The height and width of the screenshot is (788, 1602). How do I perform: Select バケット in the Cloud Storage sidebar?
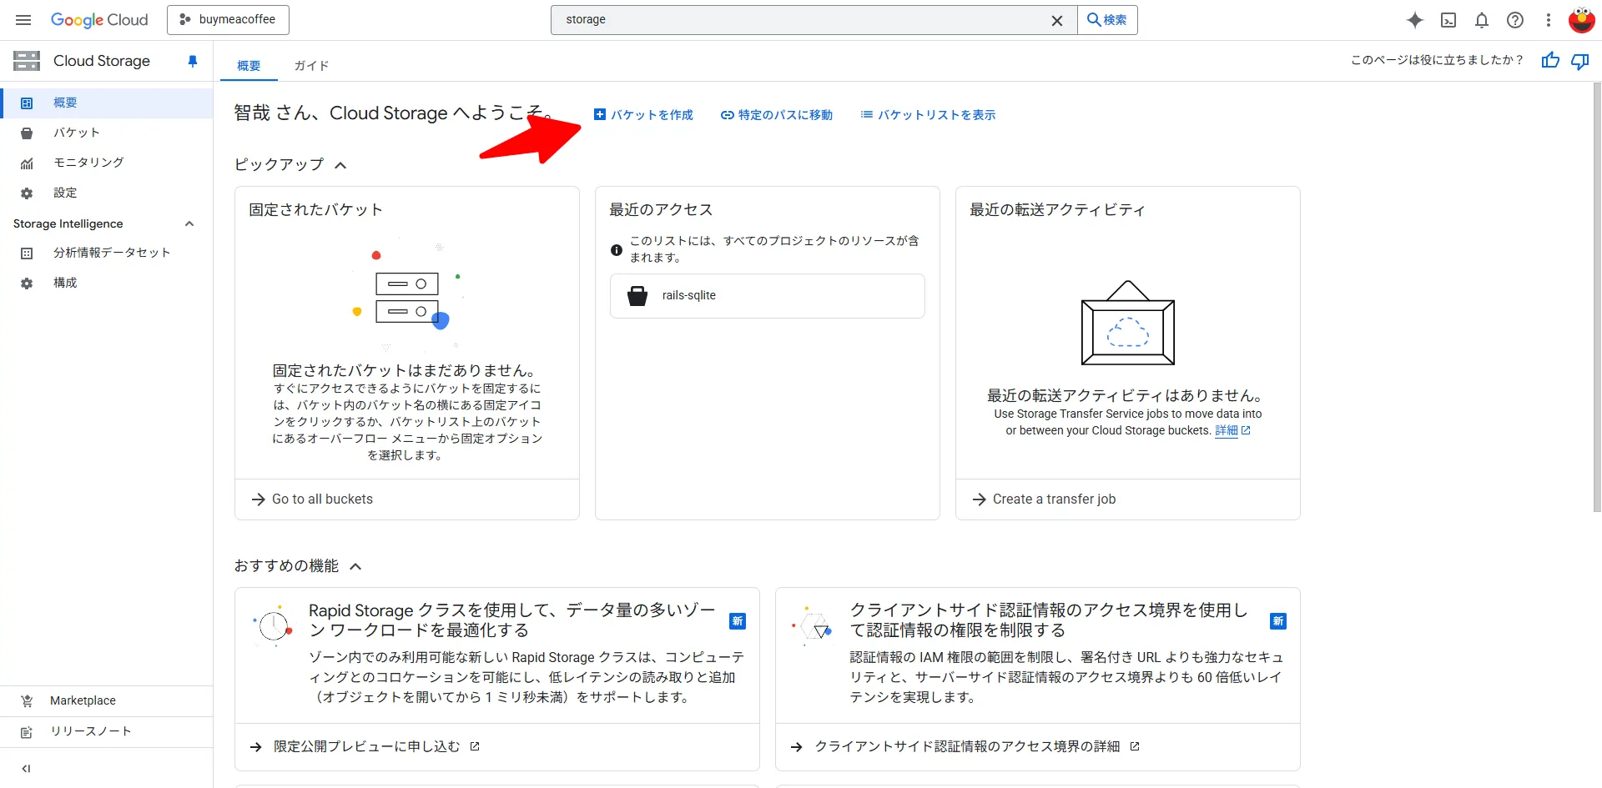point(77,132)
